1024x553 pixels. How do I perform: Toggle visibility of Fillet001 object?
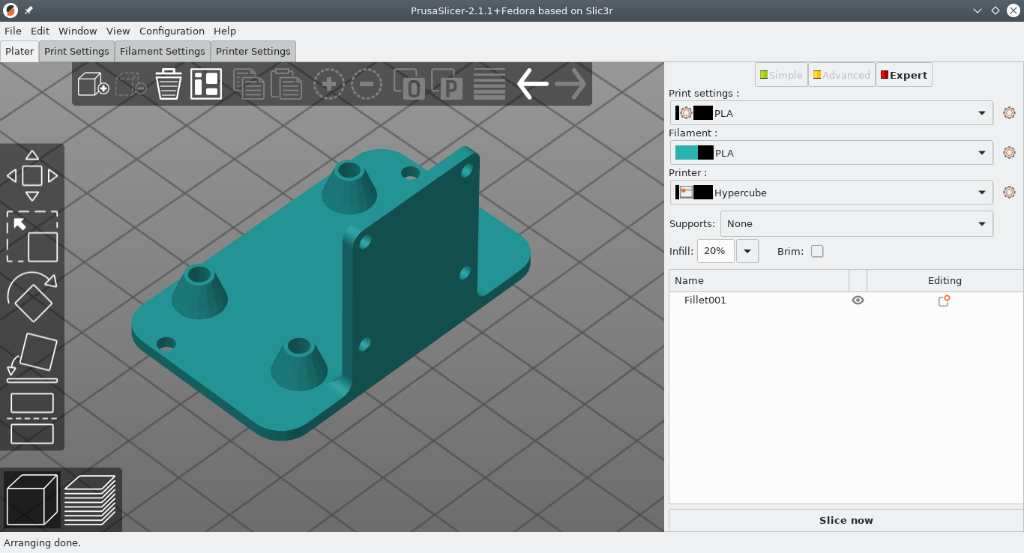pos(858,300)
